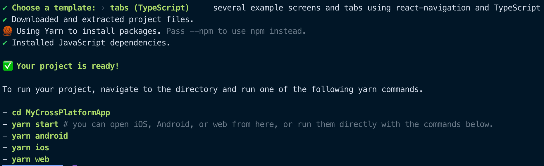Click checkmark beside 'Choose a template'
This screenshot has height=166, width=544.
click(x=5, y=8)
